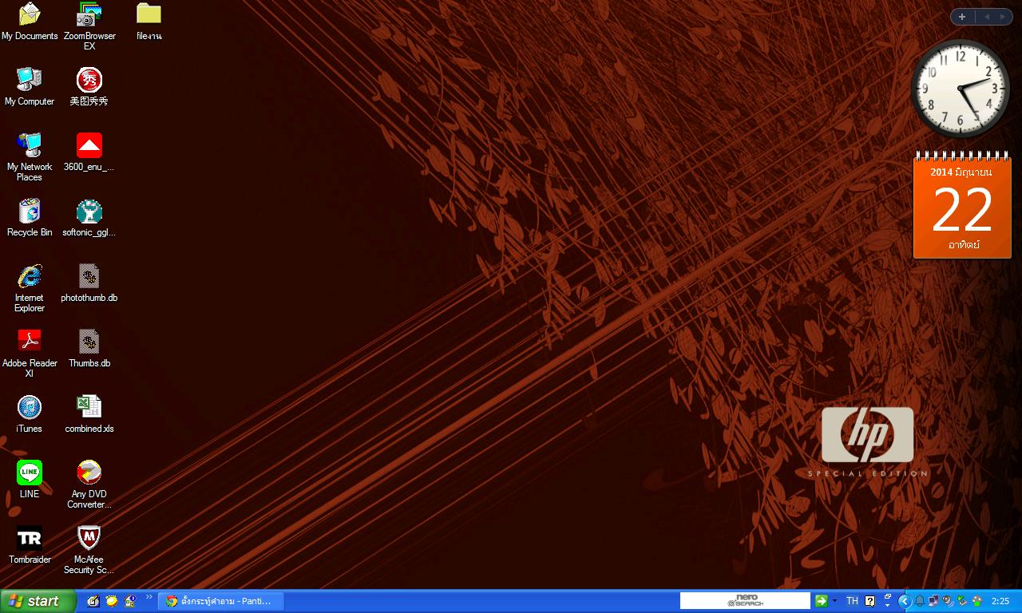Switch to the Chrome Pantip taskbar window
Screen dimensions: 1022x613
pyautogui.click(x=221, y=601)
